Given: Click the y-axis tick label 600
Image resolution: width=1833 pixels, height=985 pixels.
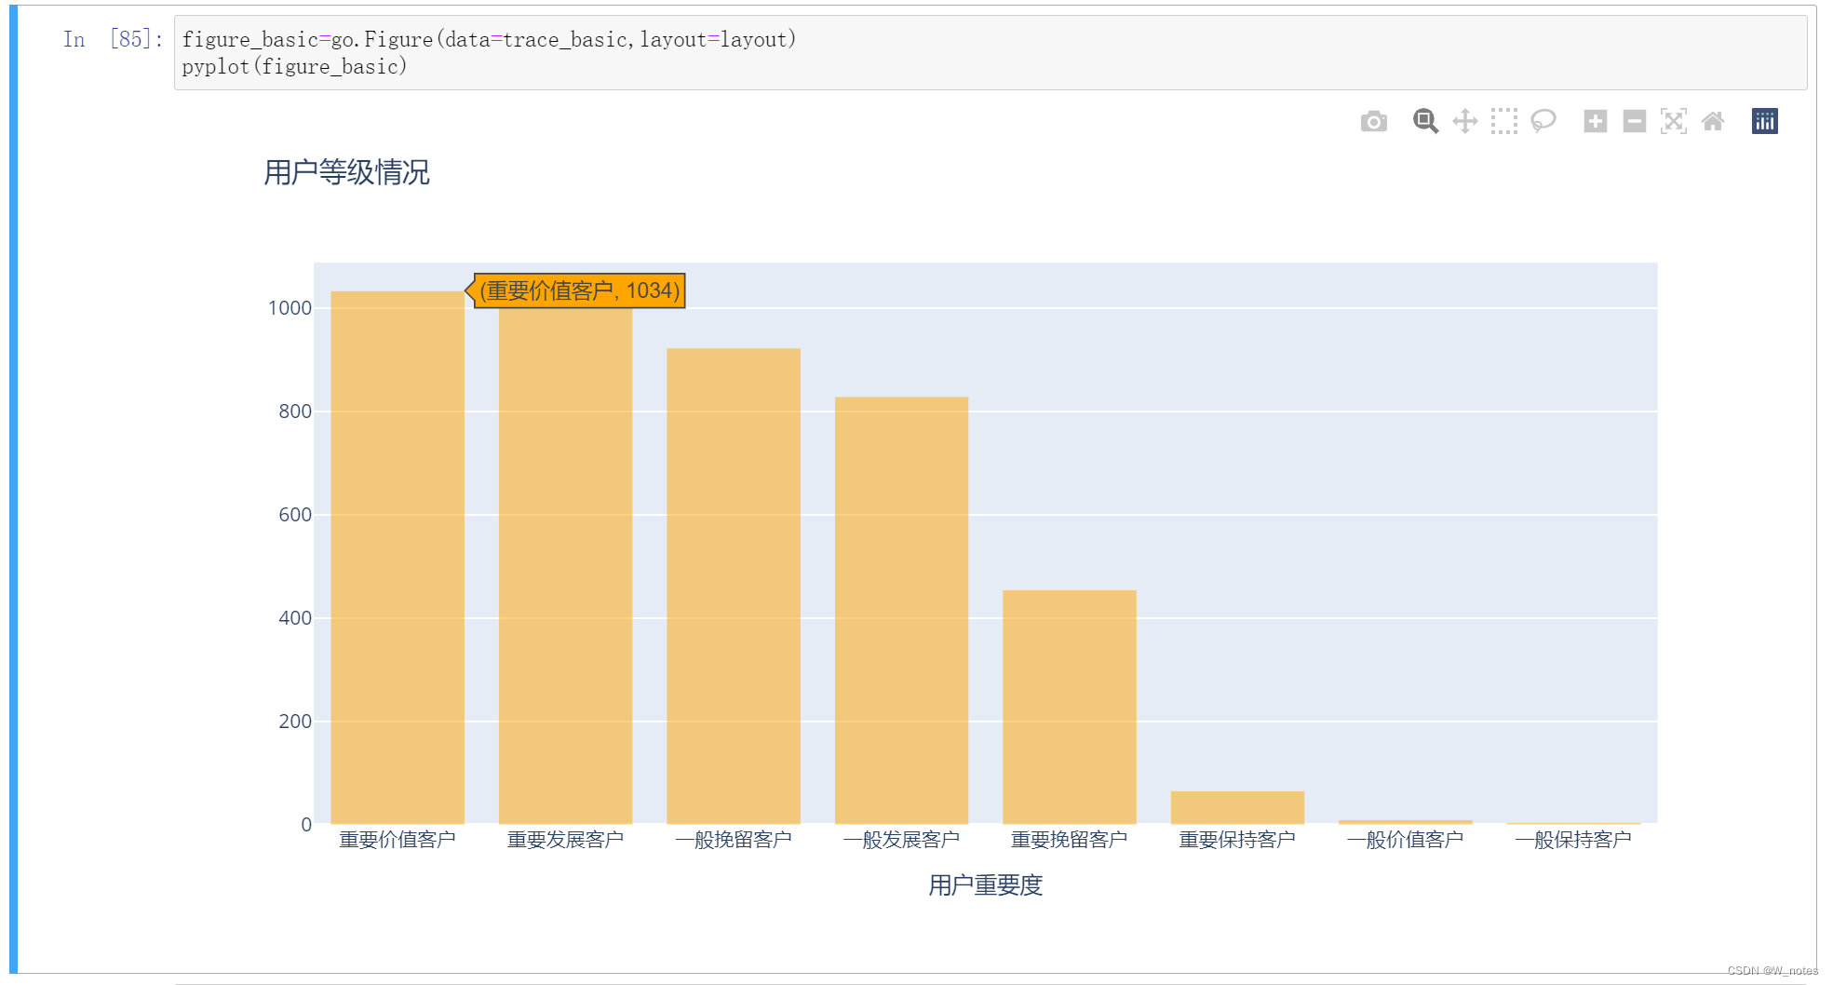Looking at the screenshot, I should (295, 515).
